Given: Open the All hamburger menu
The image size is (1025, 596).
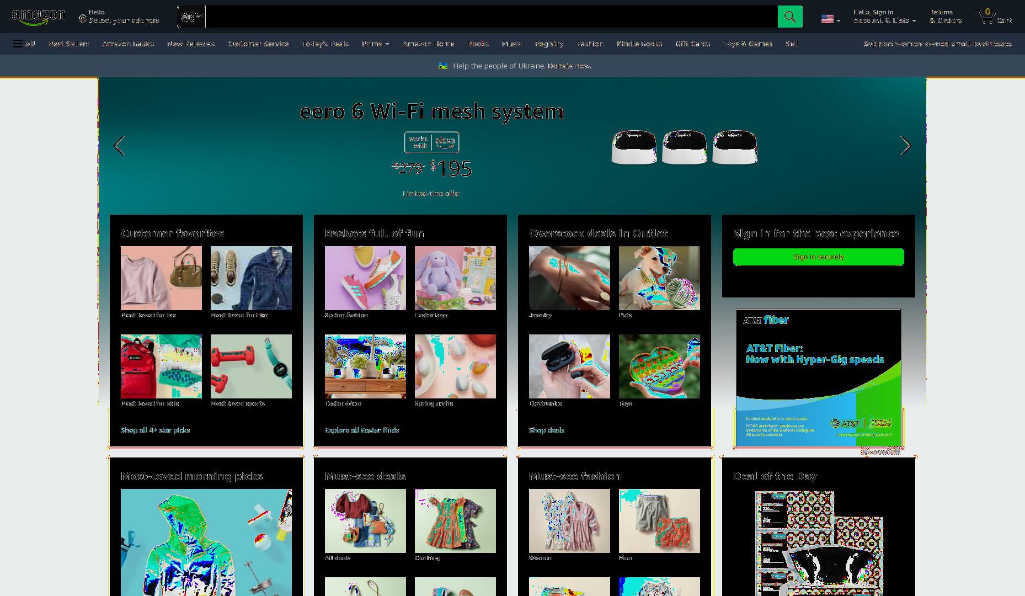Looking at the screenshot, I should pyautogui.click(x=24, y=44).
